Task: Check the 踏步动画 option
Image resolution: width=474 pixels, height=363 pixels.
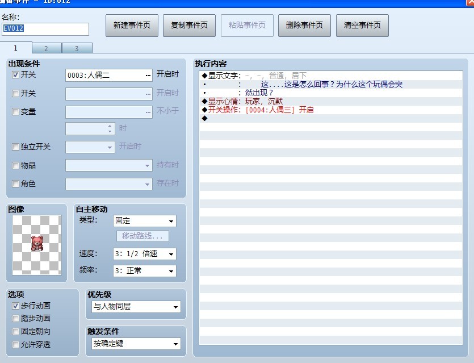Action: click(x=15, y=319)
